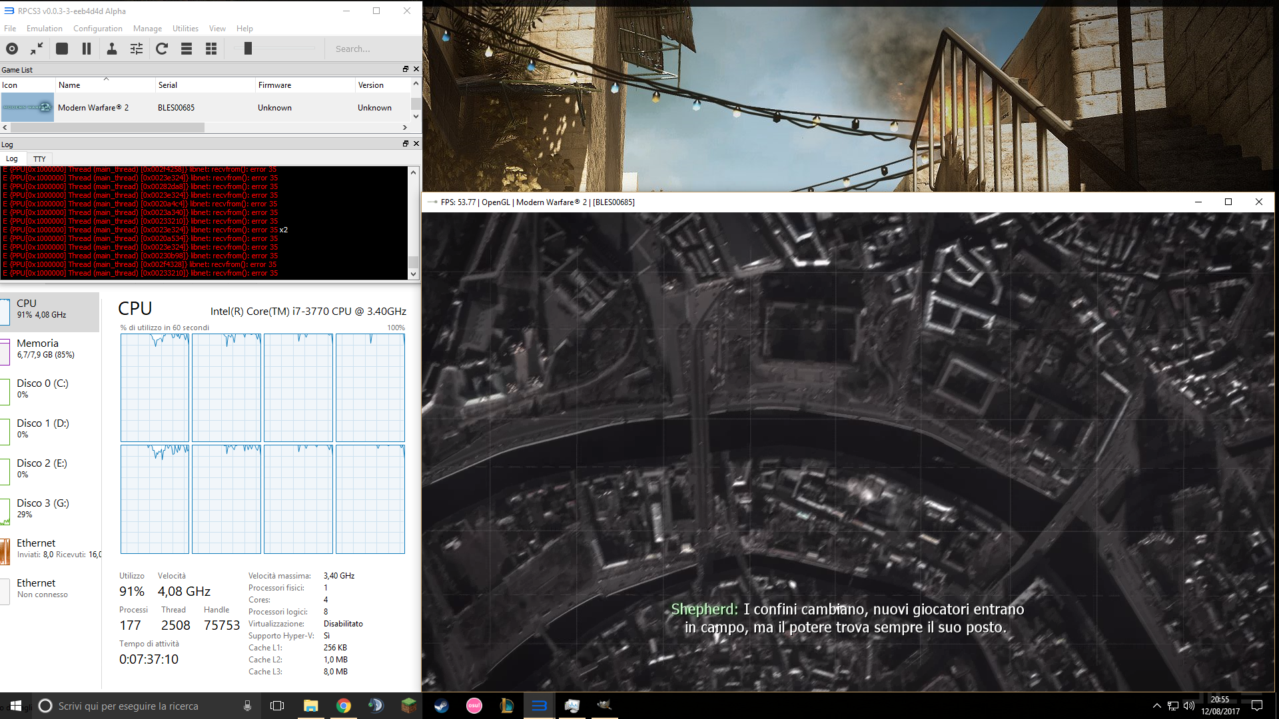The height and width of the screenshot is (719, 1279).
Task: Open the settings sliders icon
Action: (137, 49)
